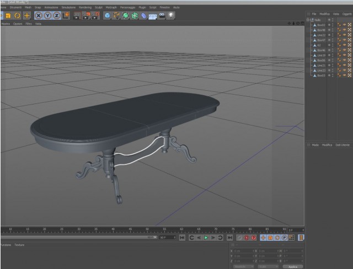Toggle position keyframe recording icon
The height and width of the screenshot is (269, 353).
(x=263, y=238)
